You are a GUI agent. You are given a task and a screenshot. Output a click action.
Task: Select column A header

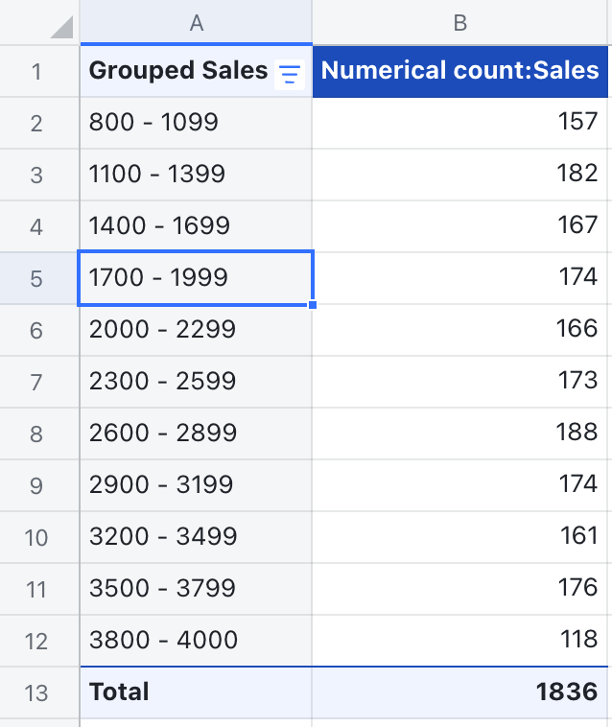coord(196,23)
